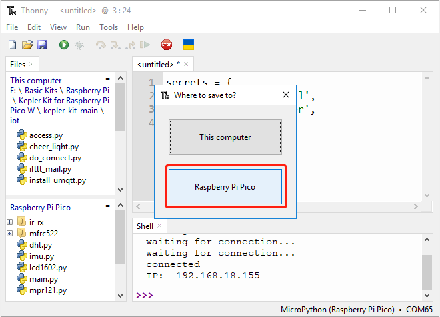Start debugging with the bug icon
The height and width of the screenshot is (317, 440).
pos(79,45)
